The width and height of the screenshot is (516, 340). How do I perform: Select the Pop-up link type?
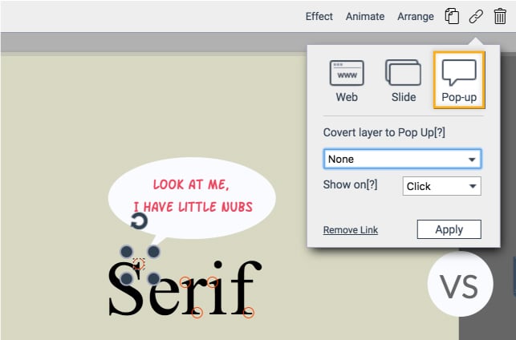[x=459, y=80]
